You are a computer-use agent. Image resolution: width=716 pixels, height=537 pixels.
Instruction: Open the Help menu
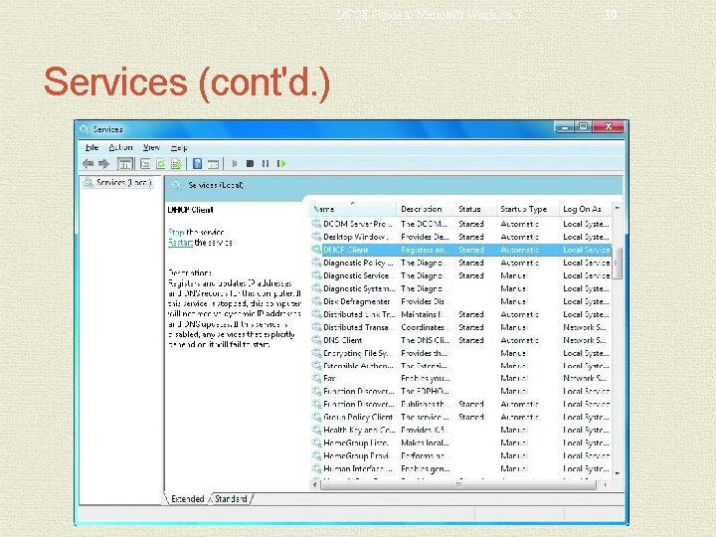coord(179,147)
